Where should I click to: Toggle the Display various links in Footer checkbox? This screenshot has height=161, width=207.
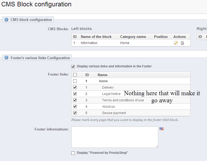73,66
